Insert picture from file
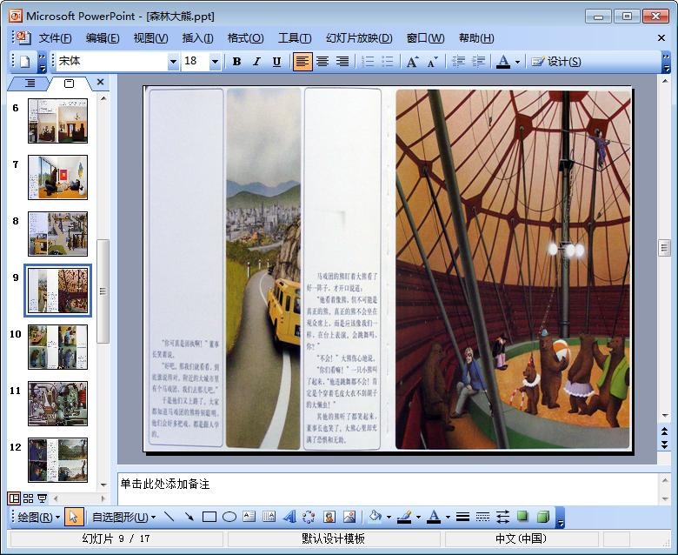Viewport: 678px width, 555px height. point(349,517)
